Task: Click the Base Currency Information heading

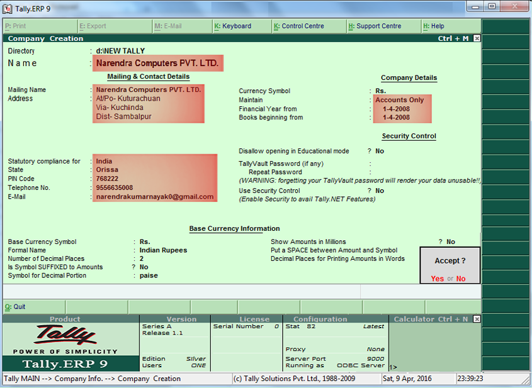Action: pos(234,228)
